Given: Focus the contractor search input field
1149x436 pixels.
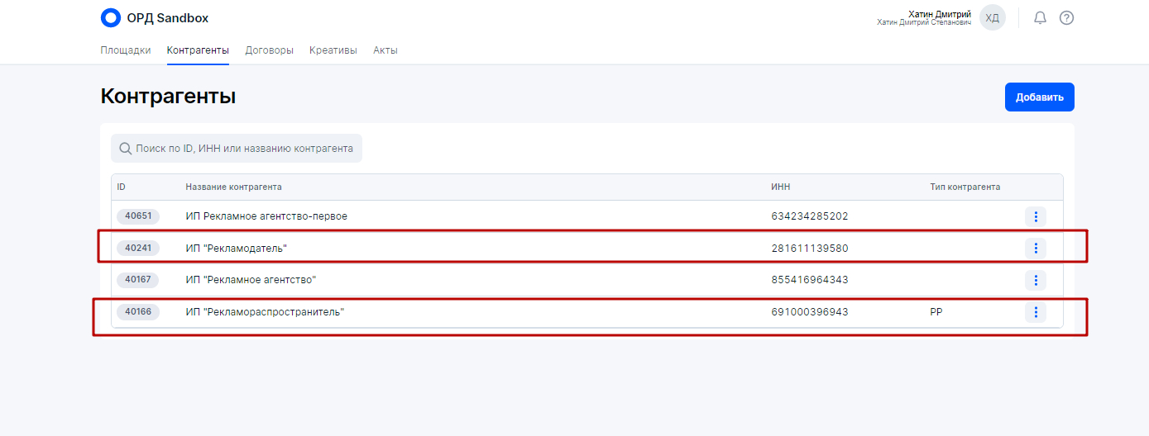Looking at the screenshot, I should [244, 149].
